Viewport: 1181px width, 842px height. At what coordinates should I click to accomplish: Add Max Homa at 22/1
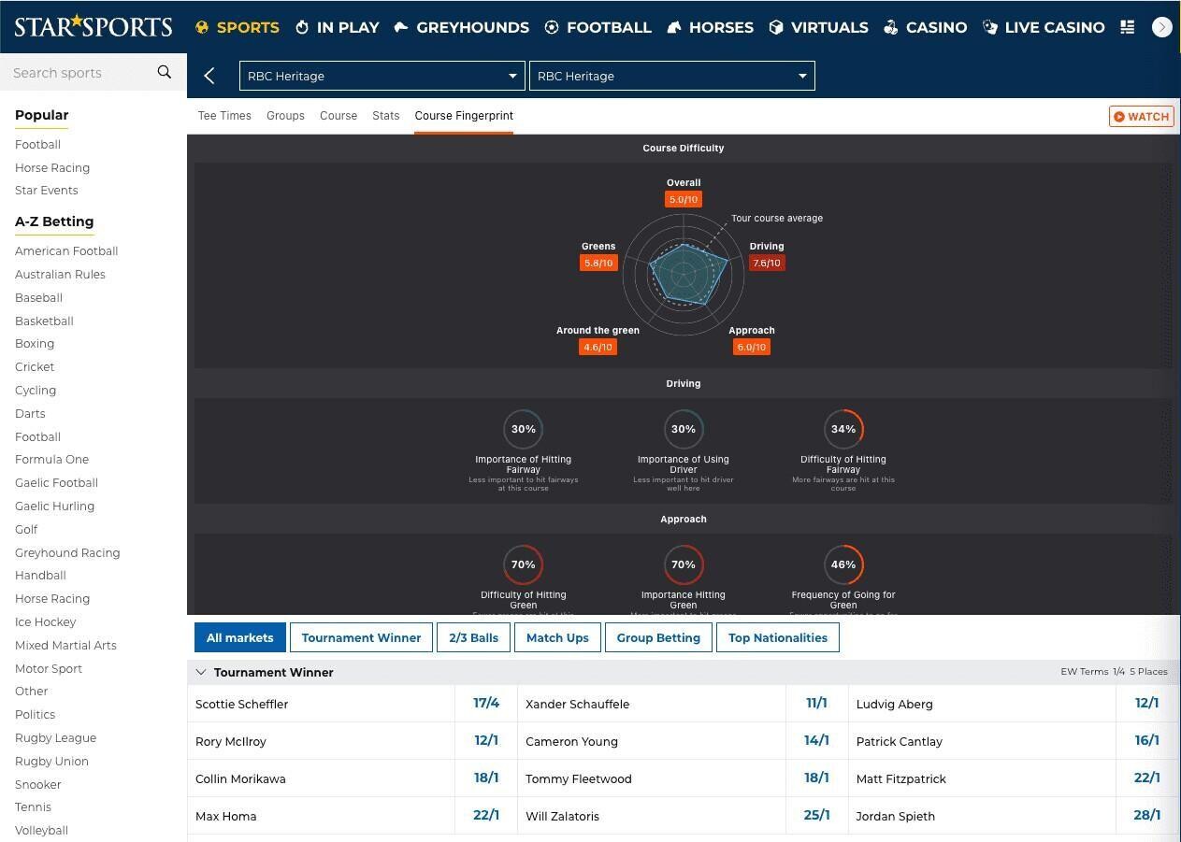click(486, 816)
